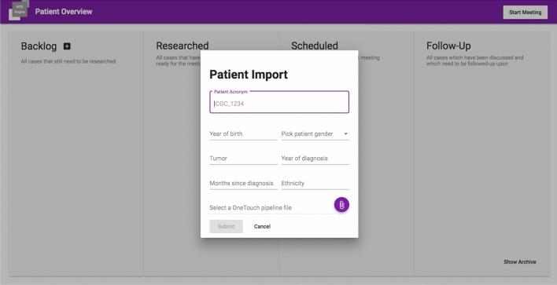Viewport: 557px width, 285px height.
Task: Click the Backlog add plus icon
Action: click(x=67, y=46)
